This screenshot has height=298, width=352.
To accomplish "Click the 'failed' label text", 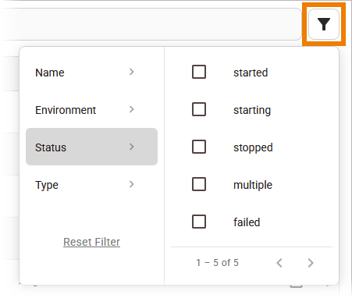I will point(247,222).
